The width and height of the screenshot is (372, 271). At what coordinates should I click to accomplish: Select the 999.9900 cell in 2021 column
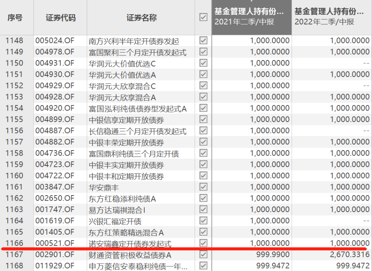273,255
